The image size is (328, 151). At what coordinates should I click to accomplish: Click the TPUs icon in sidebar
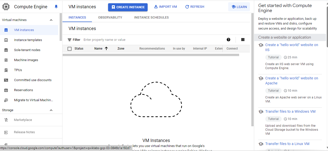[6, 70]
